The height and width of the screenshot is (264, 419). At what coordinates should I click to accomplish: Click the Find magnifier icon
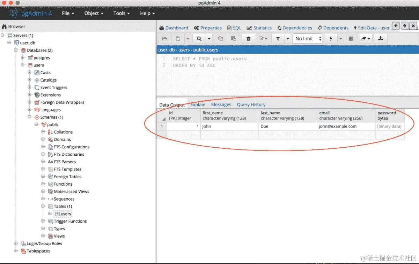(x=199, y=39)
